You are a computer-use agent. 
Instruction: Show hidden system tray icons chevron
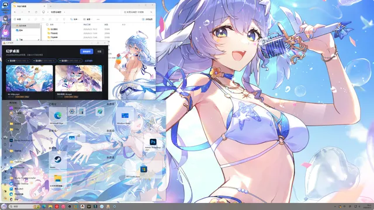pyautogui.click(x=335, y=206)
